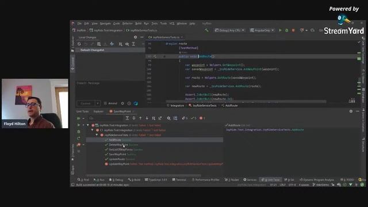
Task: Stop the running process red square
Action: [x=293, y=30]
